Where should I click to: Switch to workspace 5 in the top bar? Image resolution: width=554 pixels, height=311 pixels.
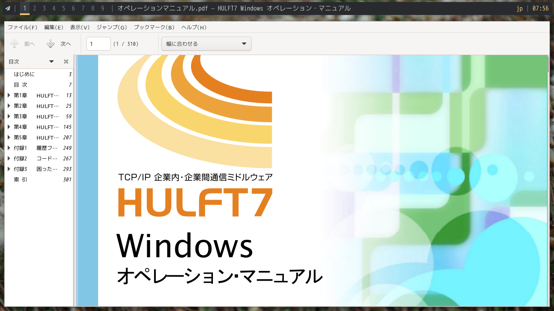point(64,8)
